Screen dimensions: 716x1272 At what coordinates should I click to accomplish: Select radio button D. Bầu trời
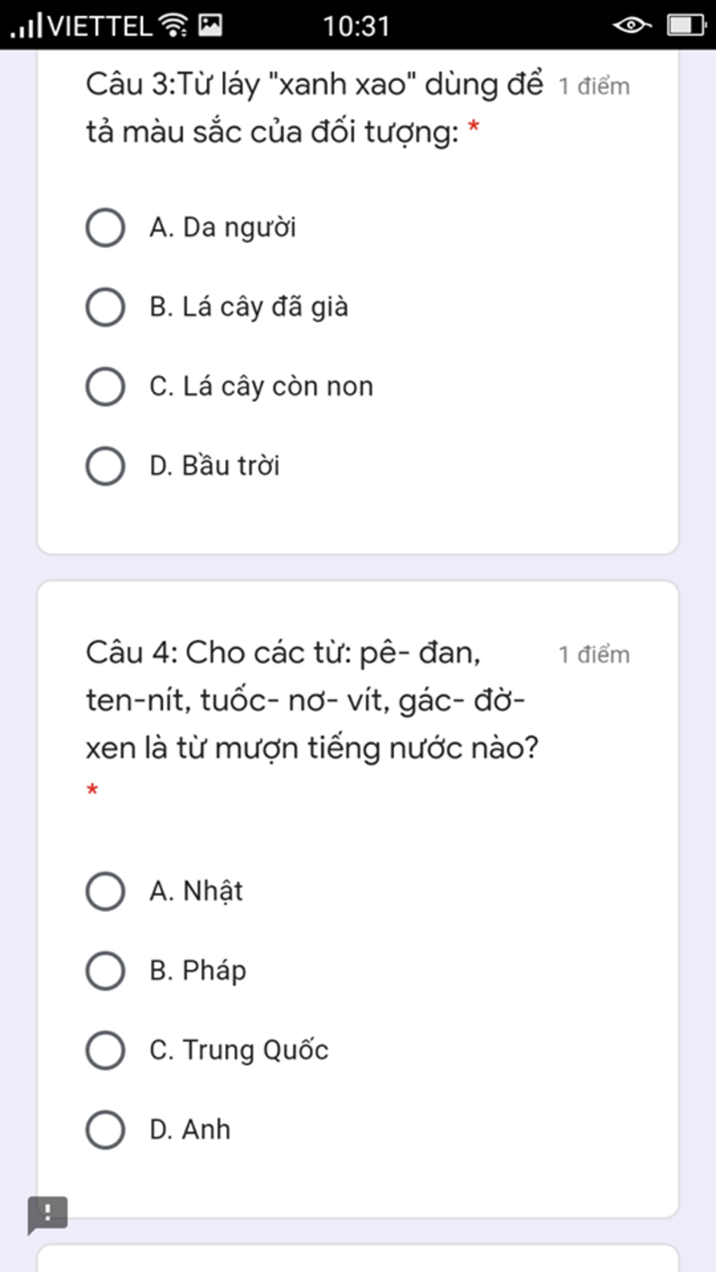click(x=106, y=465)
